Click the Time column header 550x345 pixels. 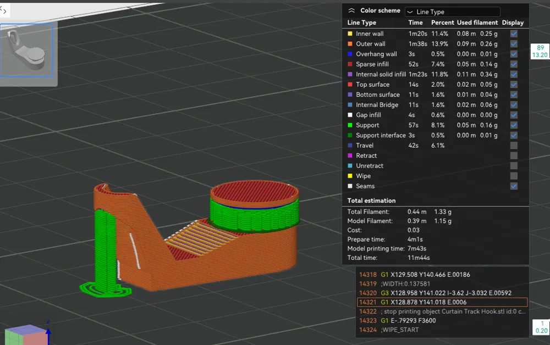click(x=415, y=23)
